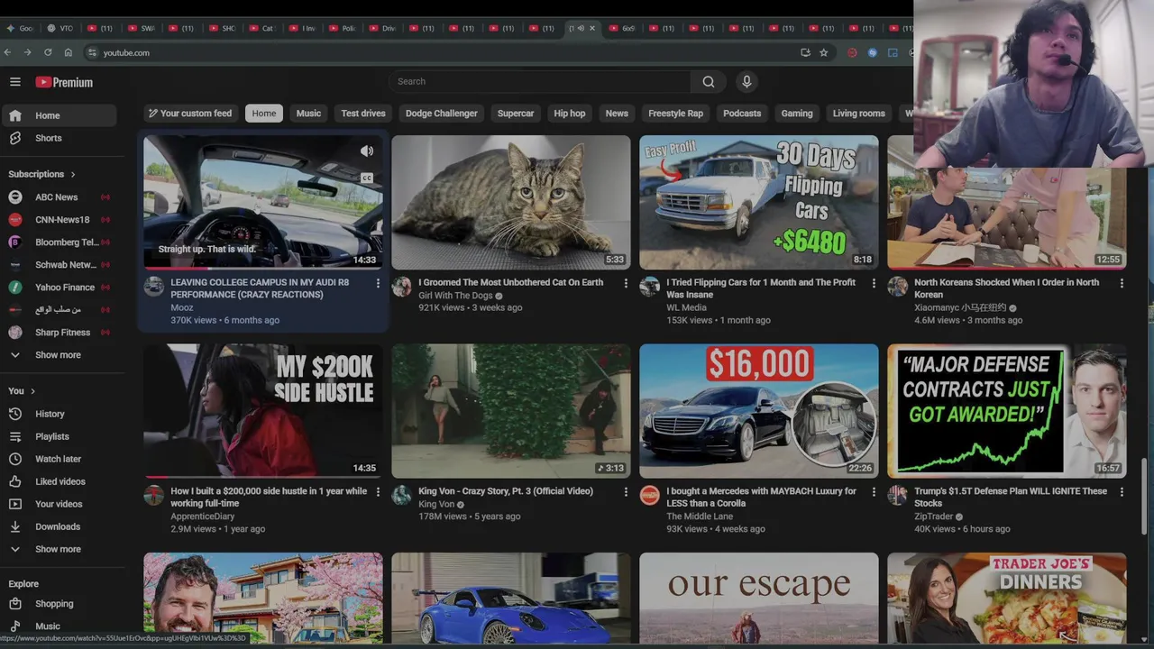Start voice search with microphone icon
The height and width of the screenshot is (649, 1154).
pos(746,82)
